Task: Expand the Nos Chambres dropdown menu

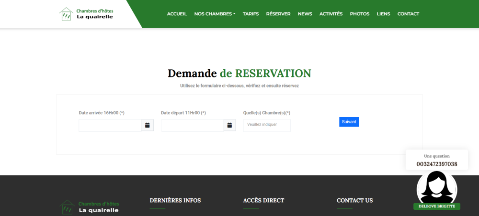Action: click(215, 14)
